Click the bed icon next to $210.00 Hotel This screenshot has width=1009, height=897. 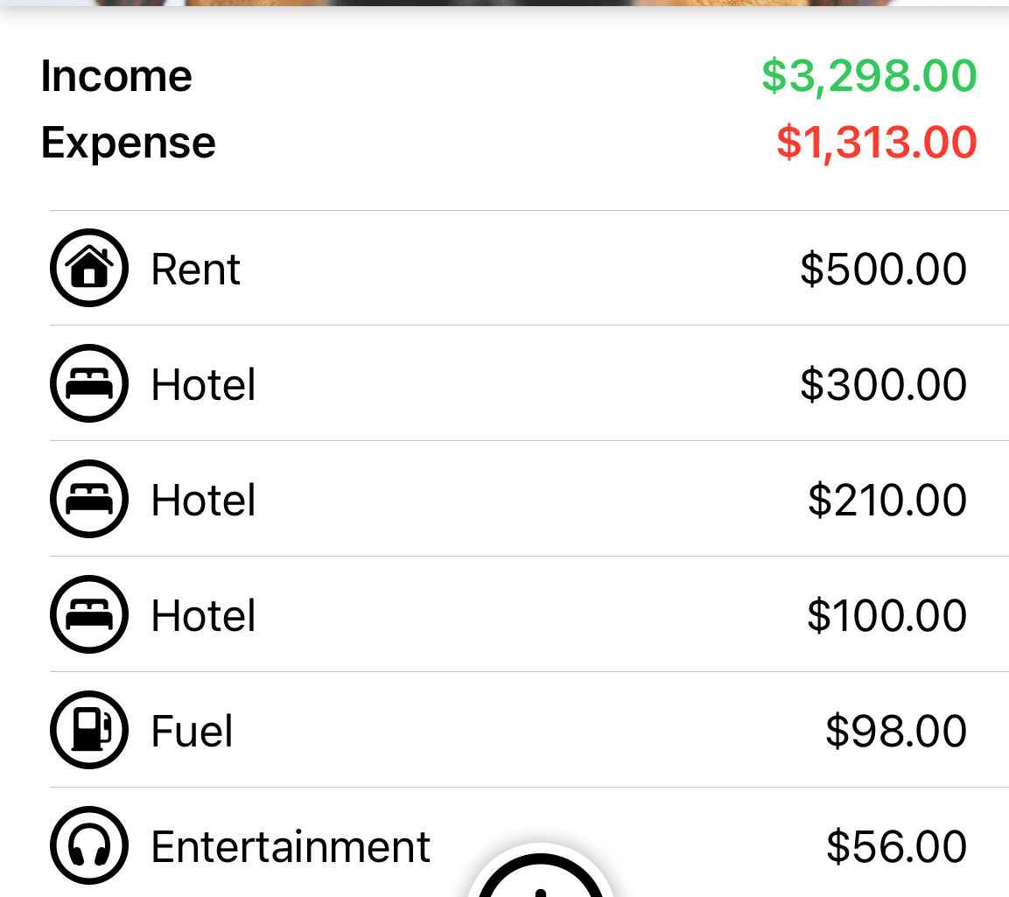click(89, 499)
